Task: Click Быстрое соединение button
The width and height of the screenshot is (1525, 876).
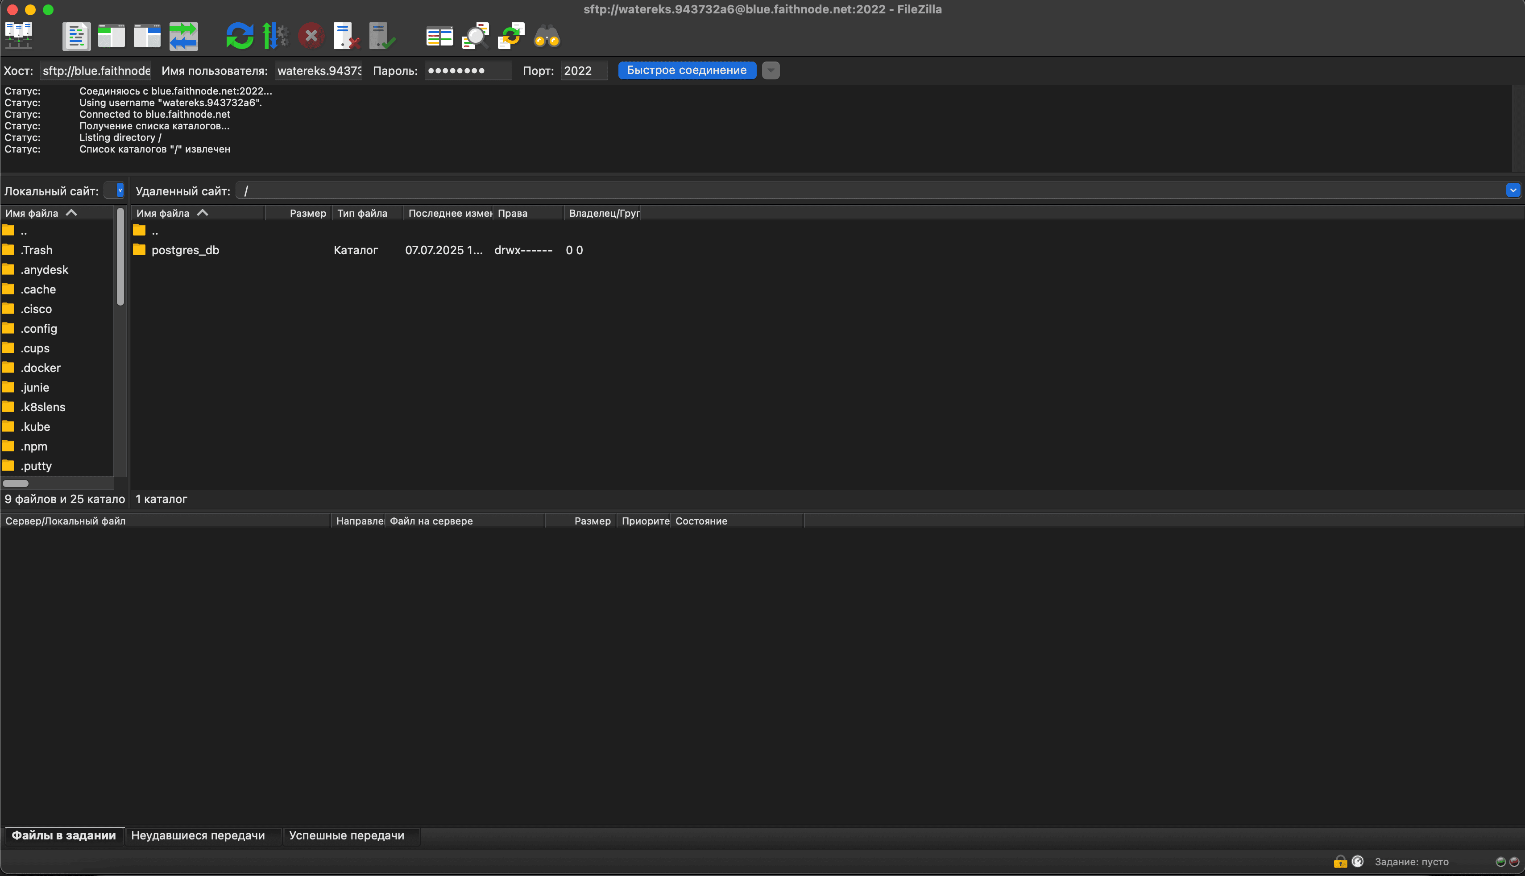Action: click(x=686, y=70)
